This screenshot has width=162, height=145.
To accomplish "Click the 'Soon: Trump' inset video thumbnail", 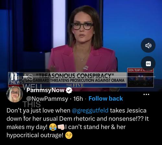I will (141, 78).
